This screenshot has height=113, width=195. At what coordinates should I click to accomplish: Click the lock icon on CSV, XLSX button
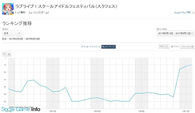pos(192,46)
